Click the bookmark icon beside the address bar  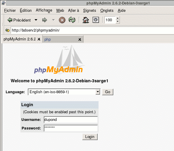pos(7,30)
